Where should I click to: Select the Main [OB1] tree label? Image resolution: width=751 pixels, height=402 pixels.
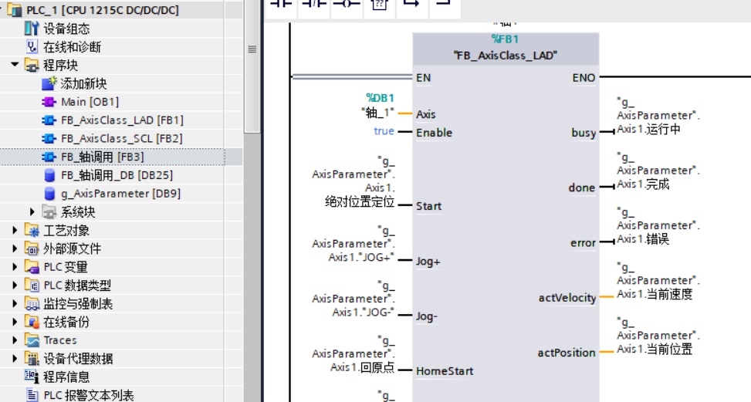click(90, 102)
